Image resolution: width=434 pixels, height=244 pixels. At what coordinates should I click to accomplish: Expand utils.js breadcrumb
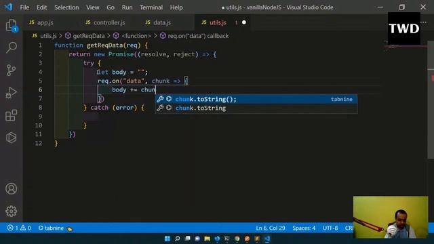click(48, 36)
